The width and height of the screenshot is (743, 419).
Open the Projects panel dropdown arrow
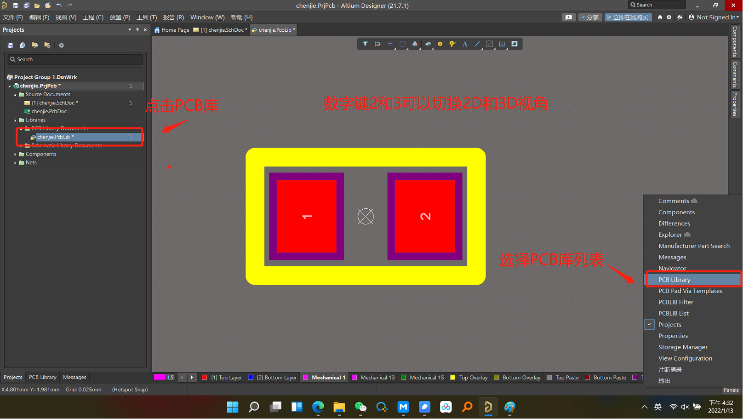coord(130,29)
